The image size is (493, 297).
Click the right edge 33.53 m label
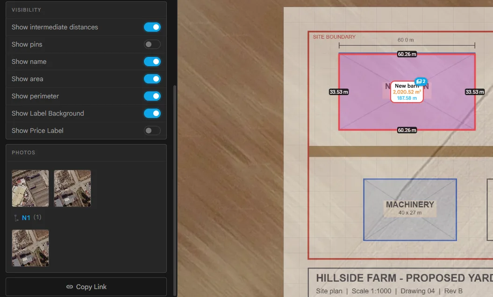click(x=475, y=92)
